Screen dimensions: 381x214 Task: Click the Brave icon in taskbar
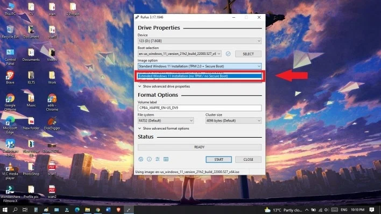(x=118, y=210)
